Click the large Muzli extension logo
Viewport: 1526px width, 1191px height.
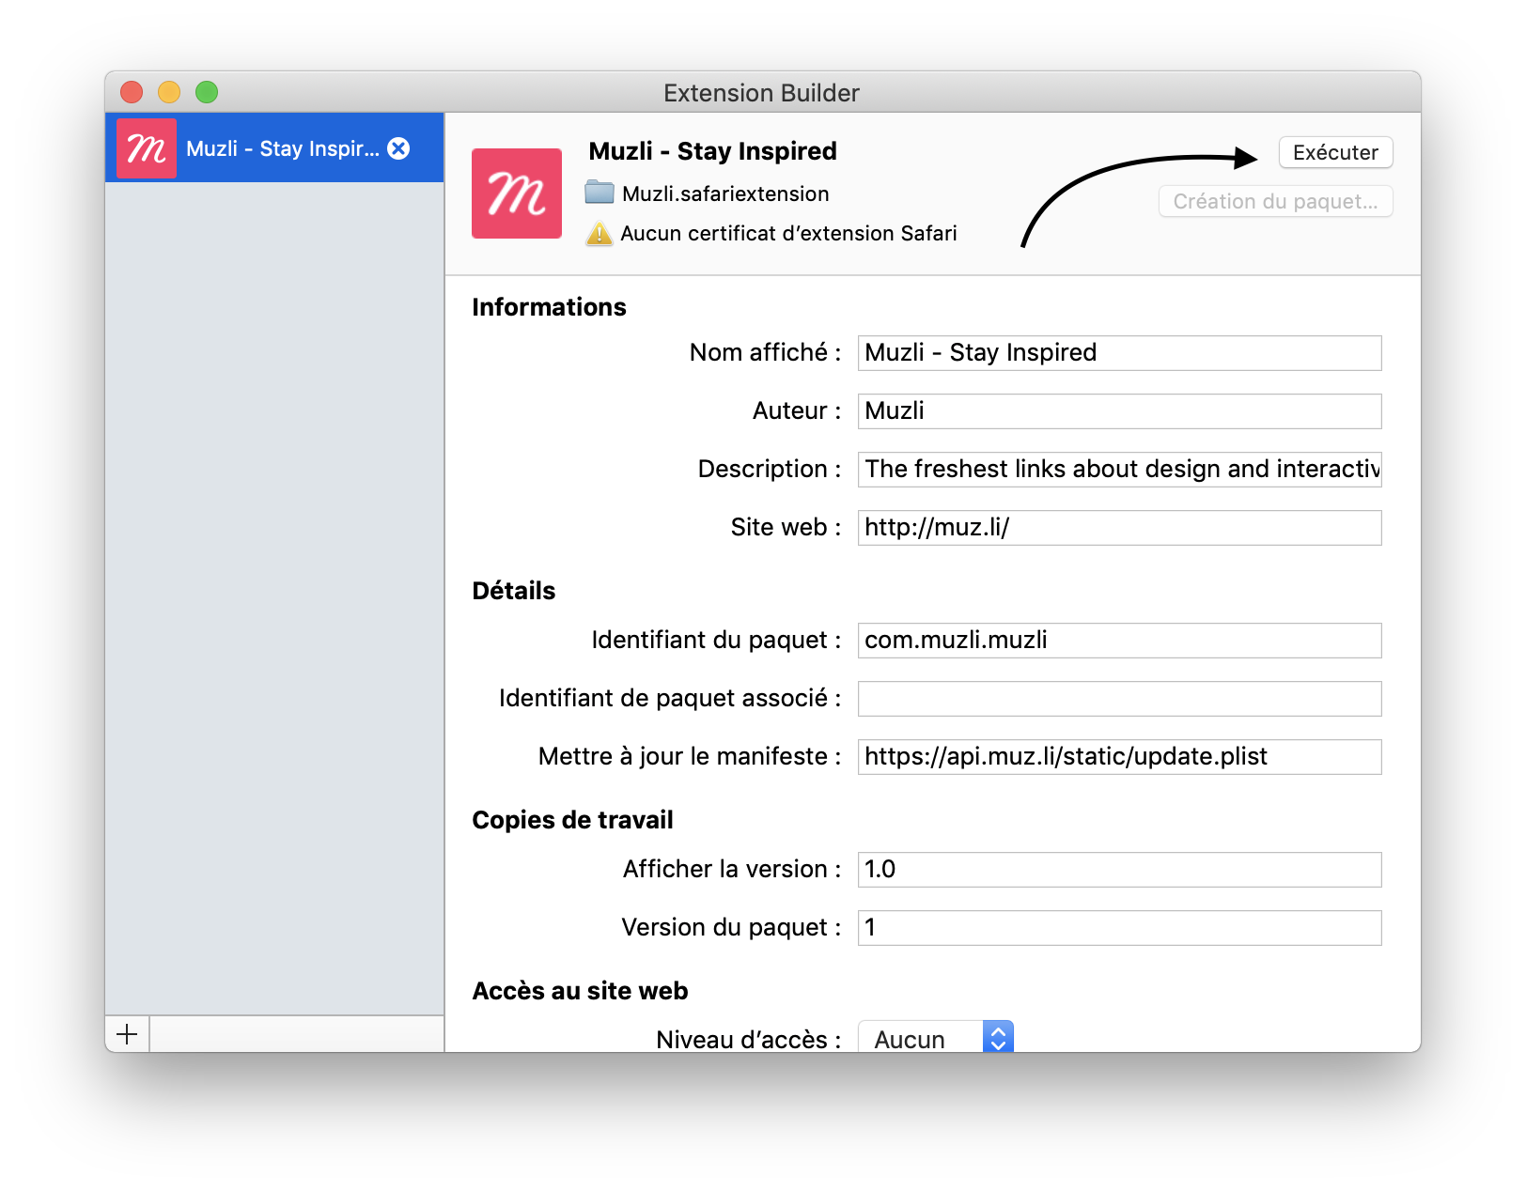[x=517, y=193]
